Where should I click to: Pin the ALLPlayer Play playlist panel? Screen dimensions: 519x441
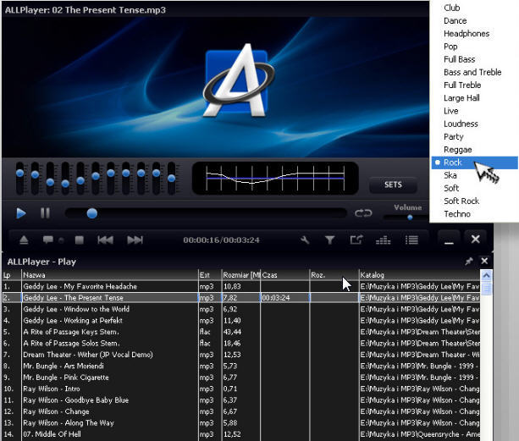[x=469, y=262]
